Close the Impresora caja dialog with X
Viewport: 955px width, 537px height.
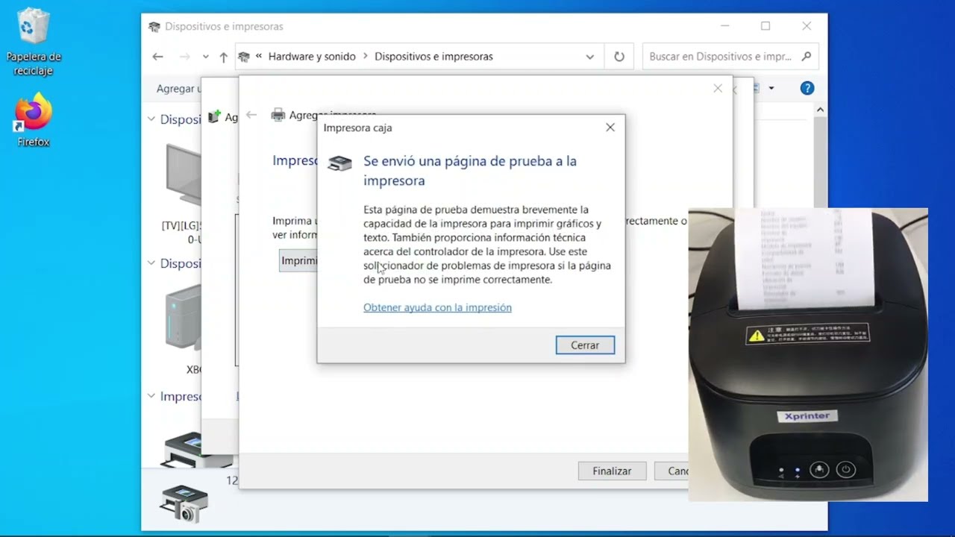point(610,128)
